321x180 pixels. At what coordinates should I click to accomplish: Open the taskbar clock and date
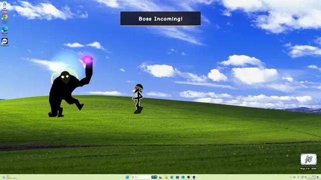tap(312, 177)
